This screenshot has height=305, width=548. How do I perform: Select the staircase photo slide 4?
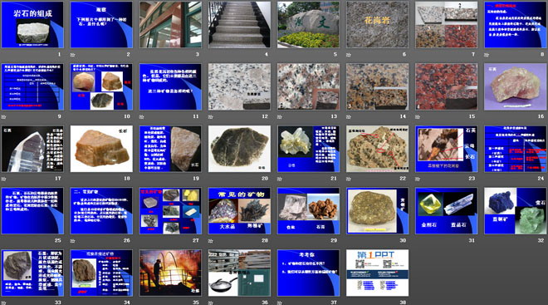pos(239,24)
